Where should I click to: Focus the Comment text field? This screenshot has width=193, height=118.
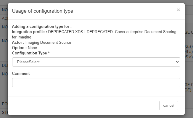tap(96, 83)
